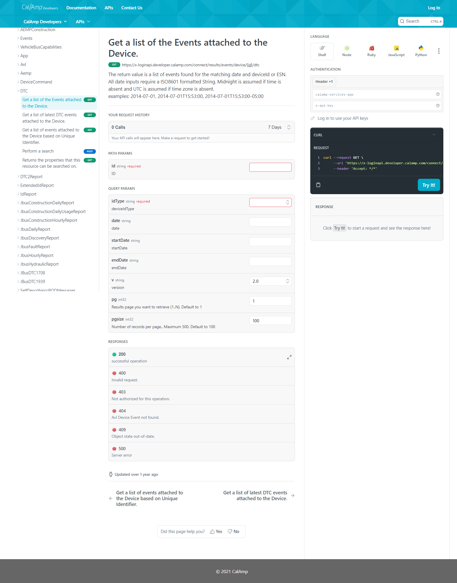
Task: Open the version 2.0 dropdown
Action: coord(270,281)
